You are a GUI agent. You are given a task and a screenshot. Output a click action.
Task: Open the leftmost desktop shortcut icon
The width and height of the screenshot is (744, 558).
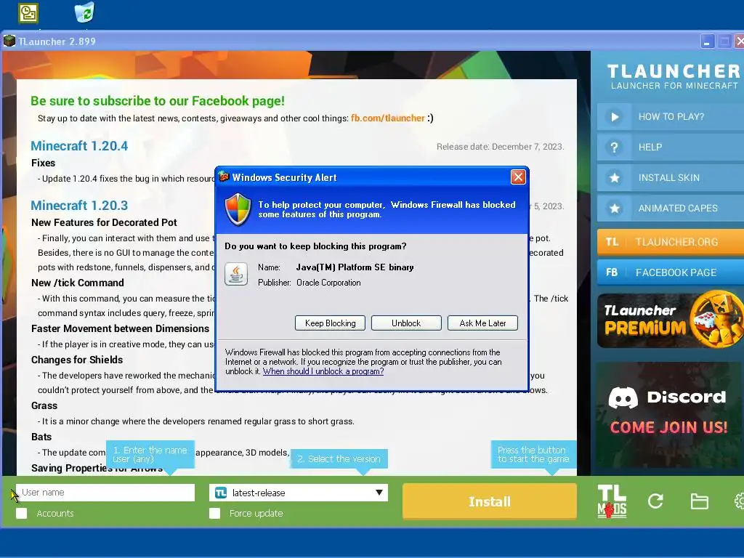[28, 13]
